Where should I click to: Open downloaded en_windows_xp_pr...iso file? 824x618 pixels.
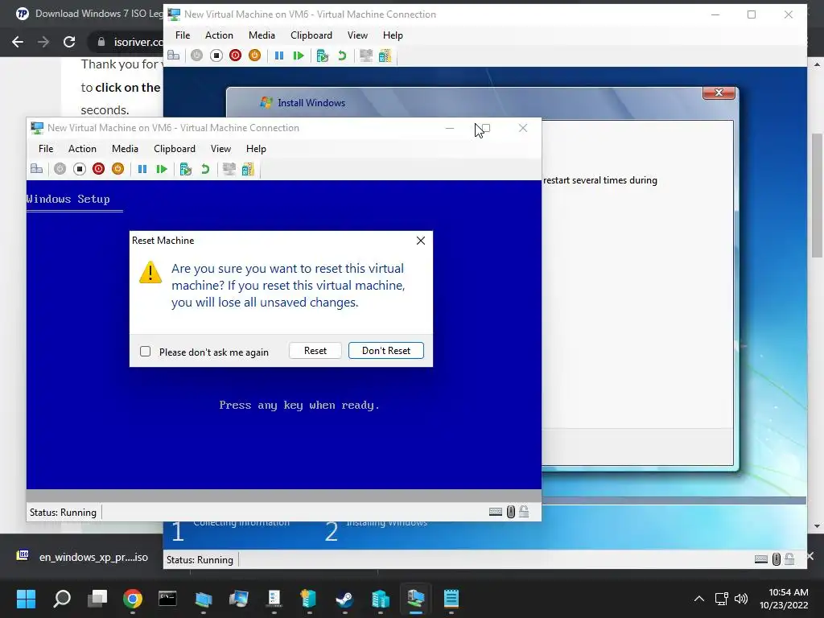click(93, 557)
